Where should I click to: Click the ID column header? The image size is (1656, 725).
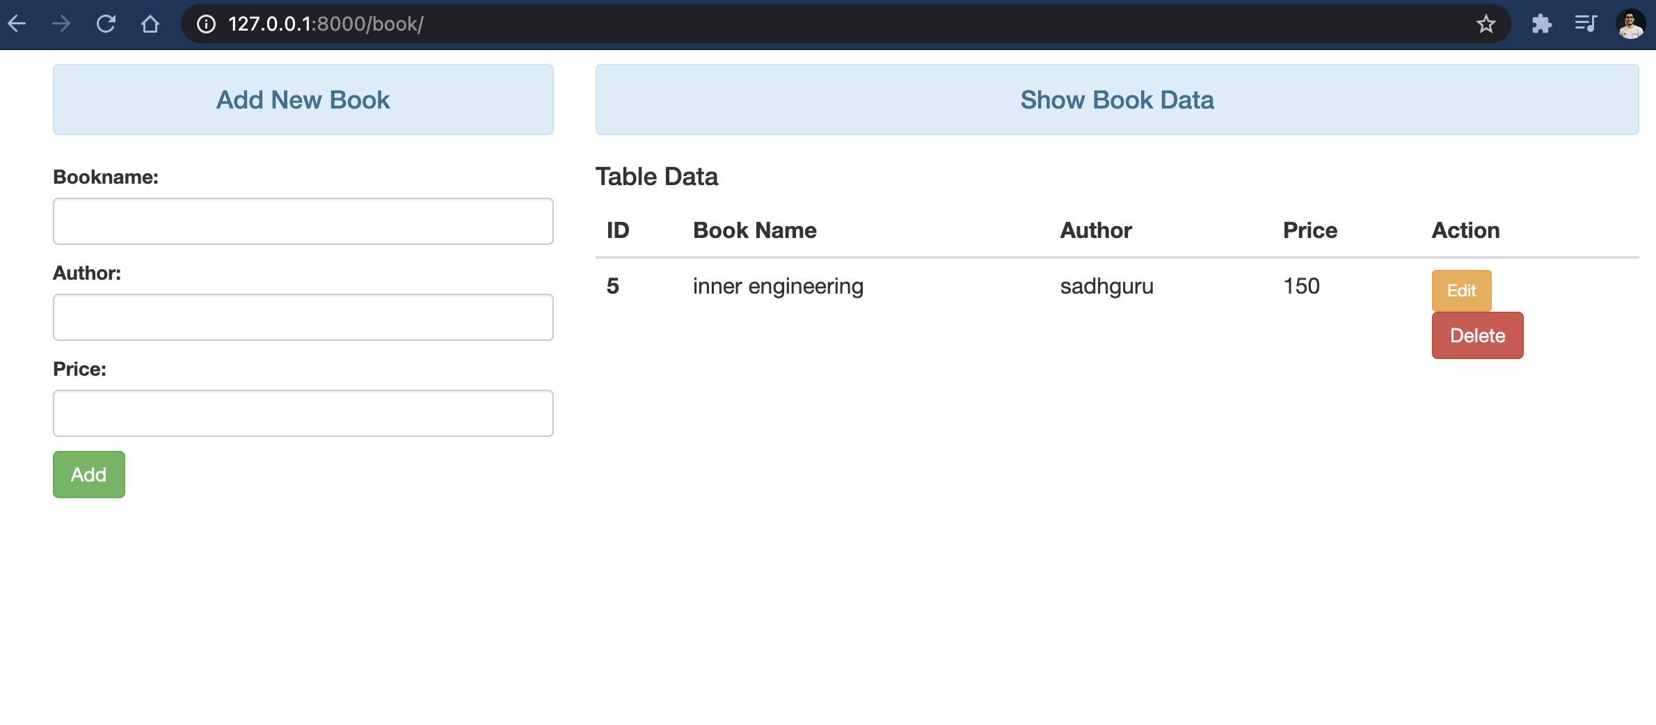tap(618, 230)
